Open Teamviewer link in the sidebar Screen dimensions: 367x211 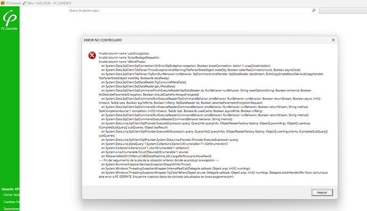[x=11, y=209]
